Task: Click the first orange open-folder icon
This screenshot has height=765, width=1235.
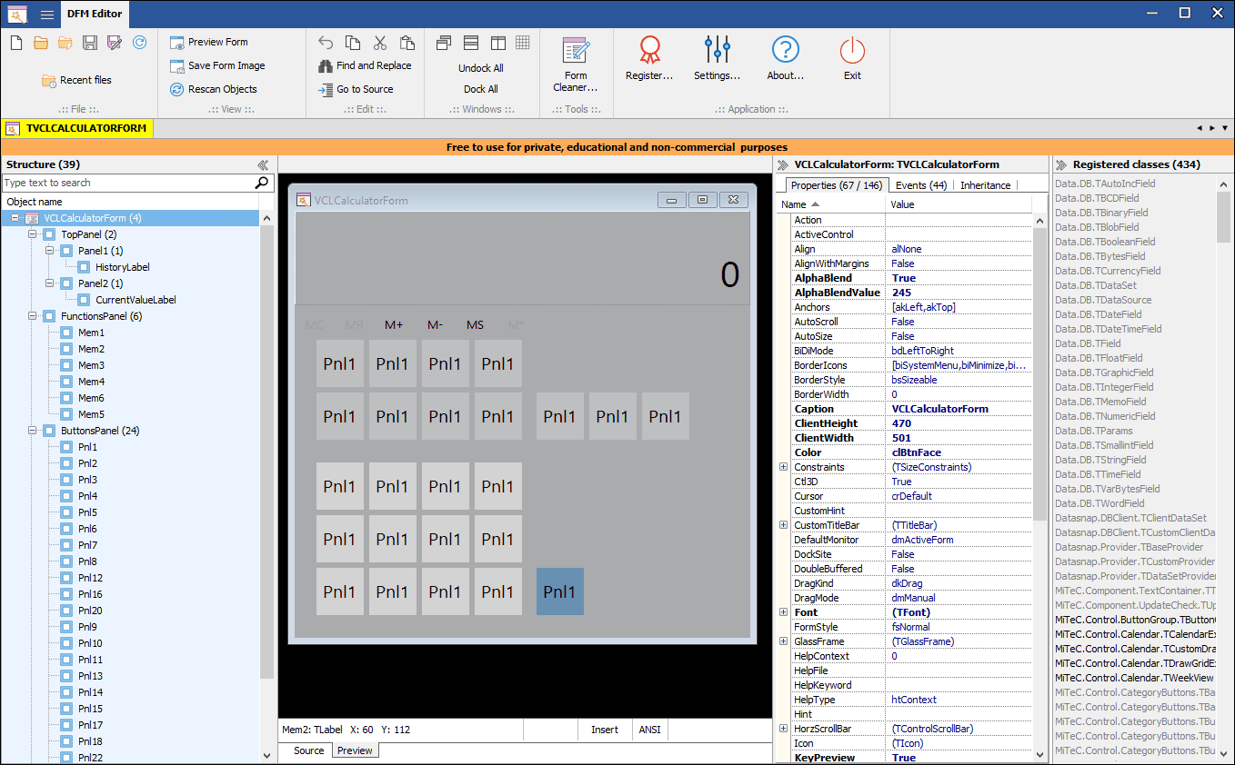Action: point(41,43)
